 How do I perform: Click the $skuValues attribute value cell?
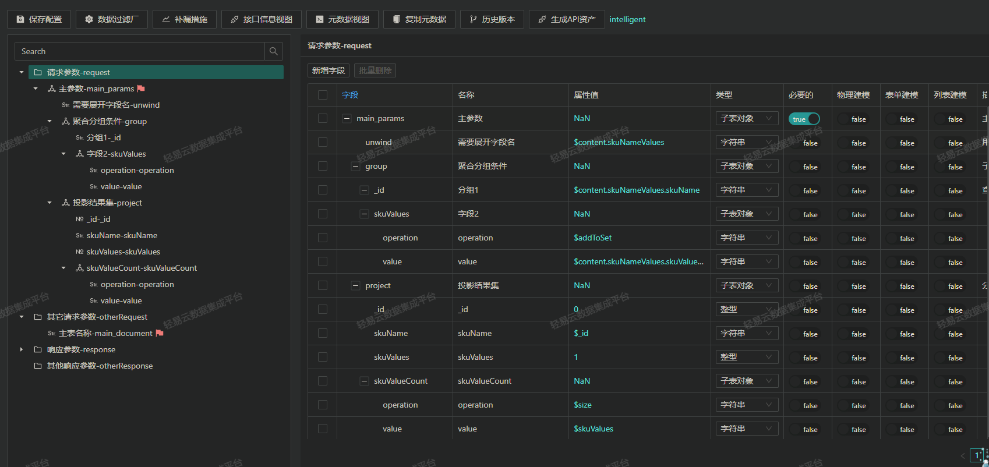[x=594, y=429]
